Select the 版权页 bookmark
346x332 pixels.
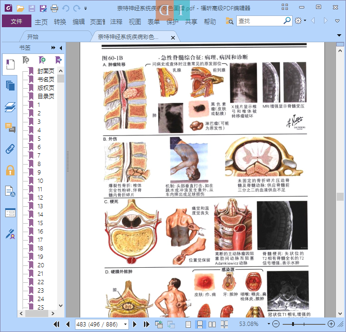click(x=45, y=88)
